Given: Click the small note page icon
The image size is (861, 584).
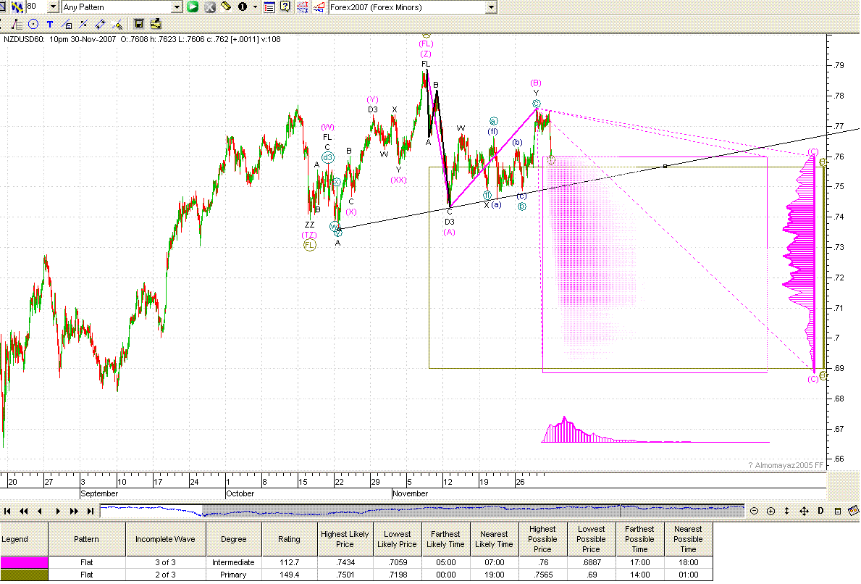Looking at the screenshot, I should click(x=838, y=511).
